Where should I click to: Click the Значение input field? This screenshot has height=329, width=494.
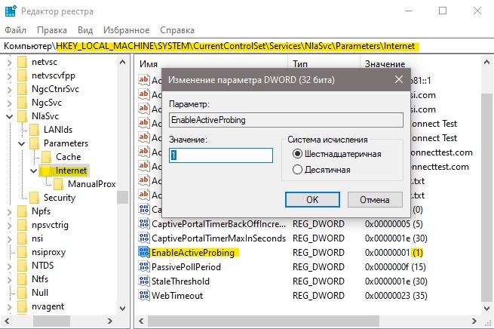coord(221,155)
